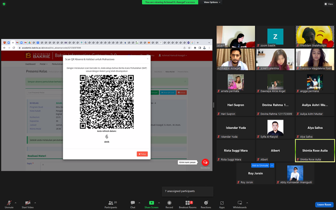Image resolution: width=336 pixels, height=210 pixels.
Task: Select Abby Kurniawan Imanigusti tile
Action: pyautogui.click(x=295, y=173)
